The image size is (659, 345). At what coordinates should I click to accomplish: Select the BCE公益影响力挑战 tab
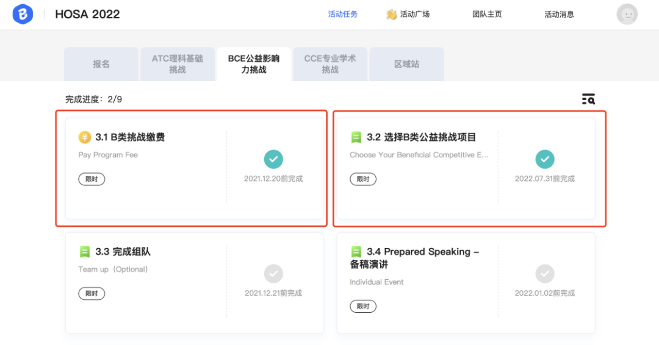pos(254,64)
